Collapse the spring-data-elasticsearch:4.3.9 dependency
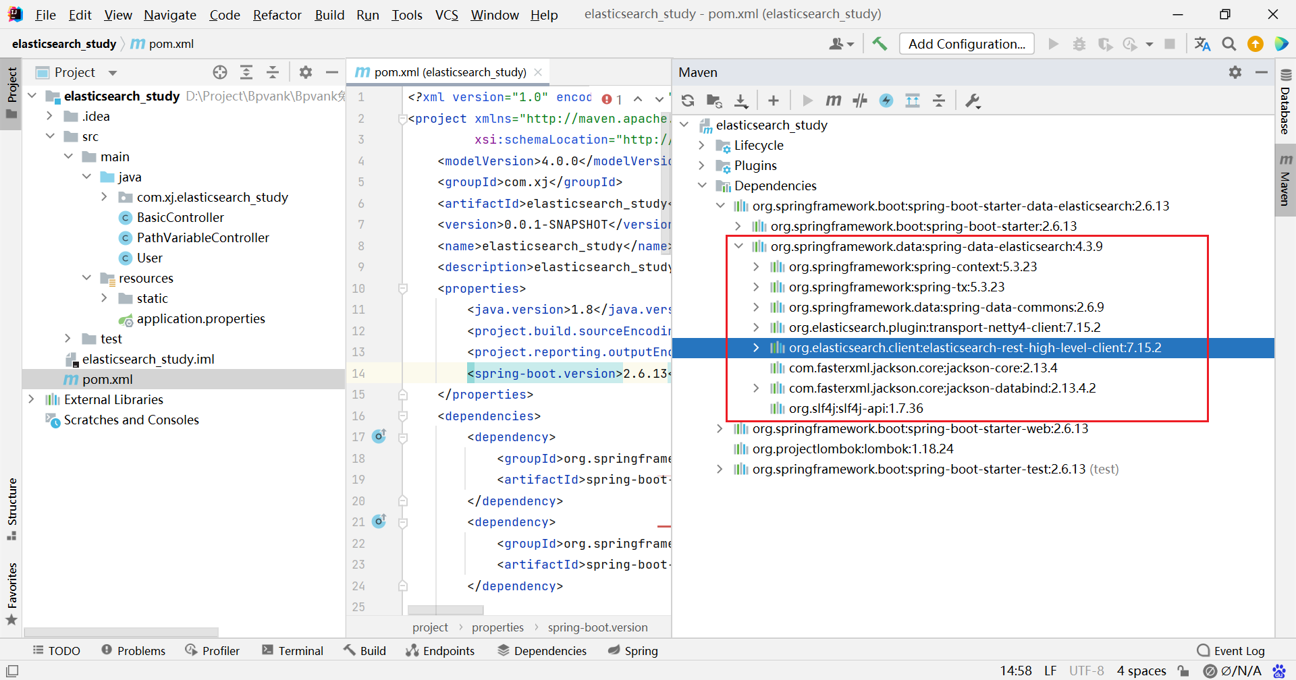The height and width of the screenshot is (680, 1296). pos(738,247)
